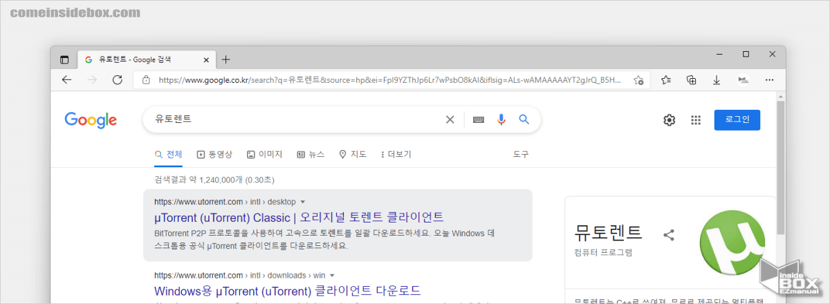The height and width of the screenshot is (304, 830).
Task: Submit search with the magnifier icon
Action: (x=524, y=120)
